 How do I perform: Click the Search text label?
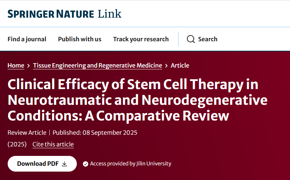(x=208, y=39)
